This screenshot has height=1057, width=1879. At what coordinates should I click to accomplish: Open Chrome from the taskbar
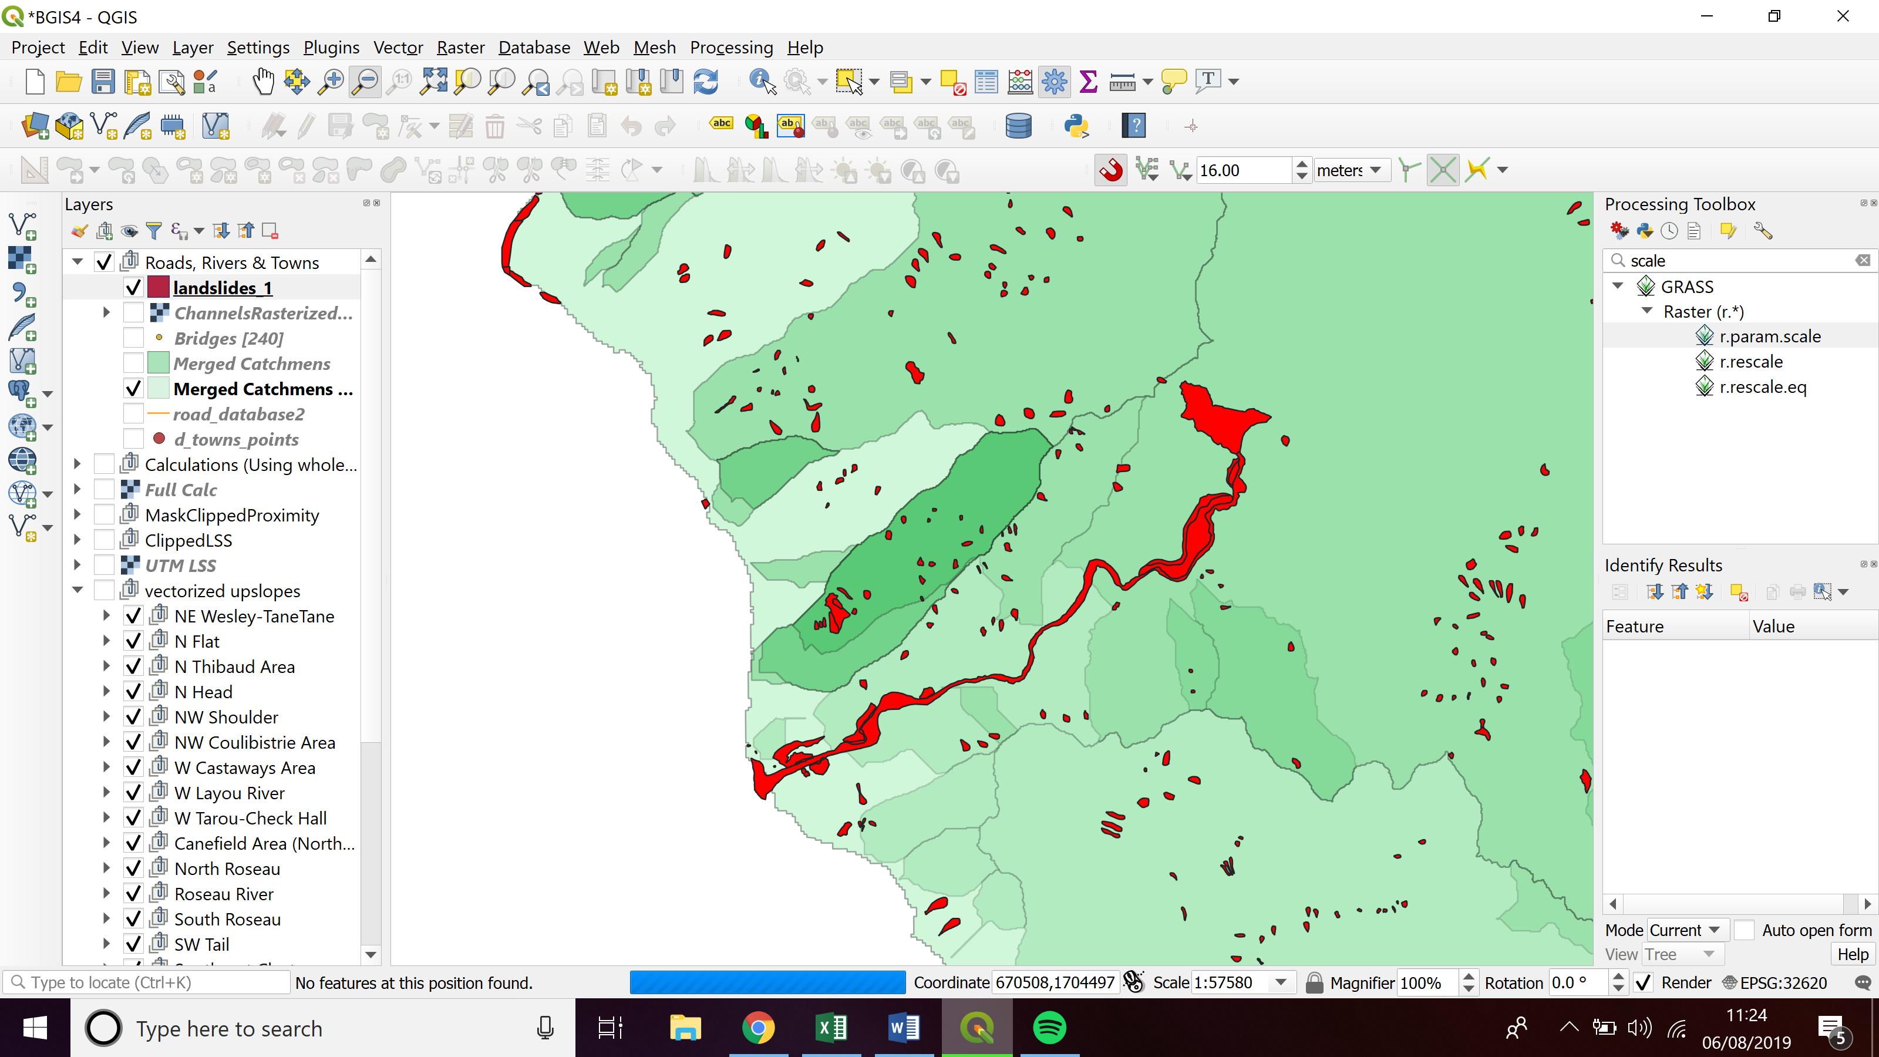(x=758, y=1029)
